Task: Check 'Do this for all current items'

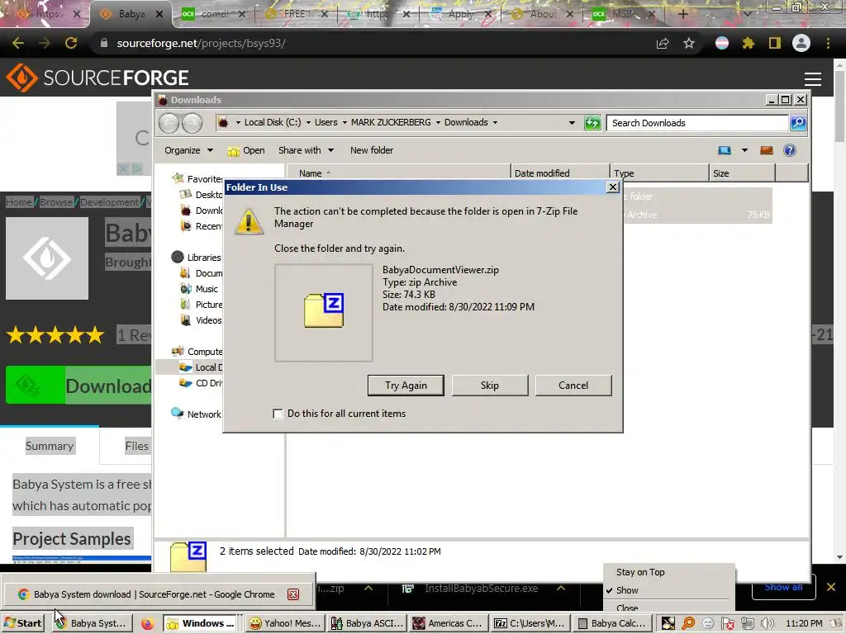Action: click(x=278, y=414)
